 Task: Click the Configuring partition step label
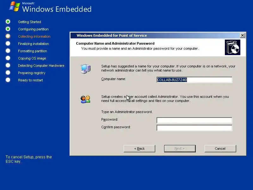(33, 29)
